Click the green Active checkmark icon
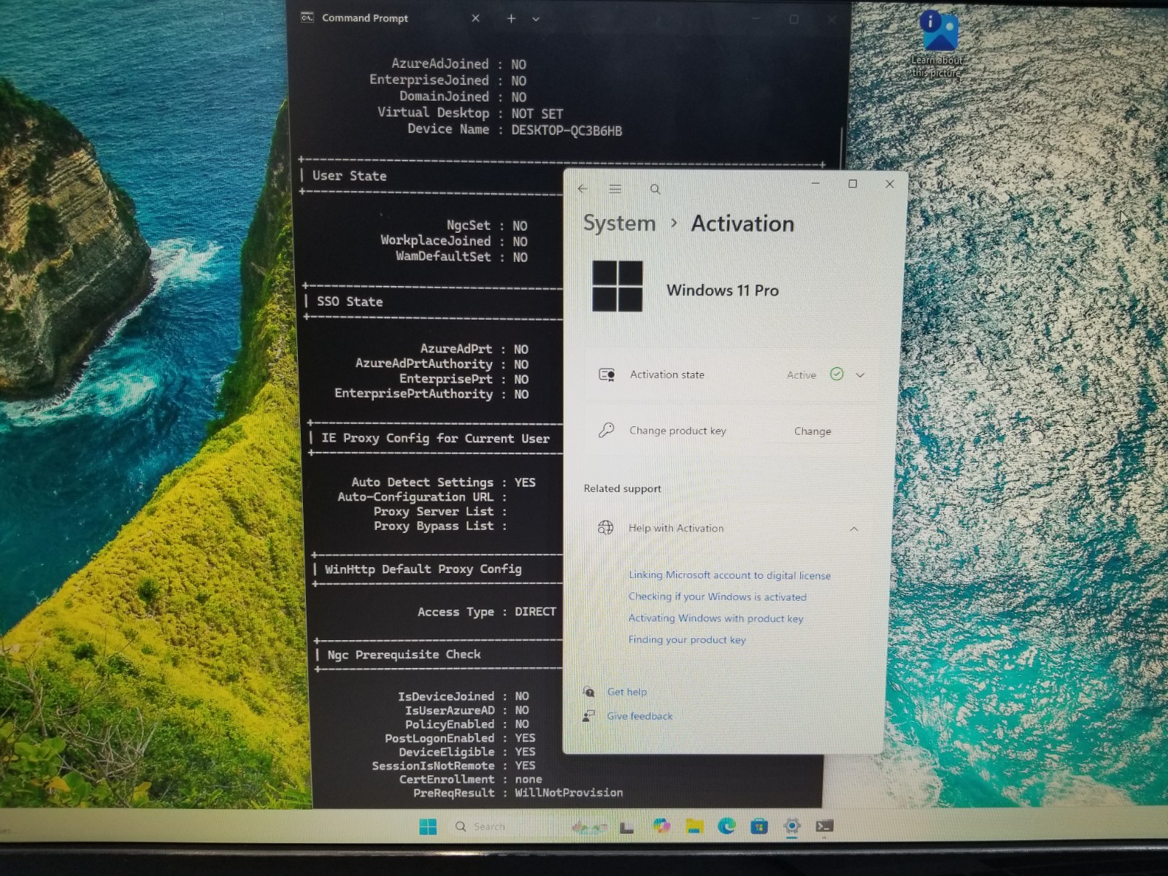 (837, 374)
